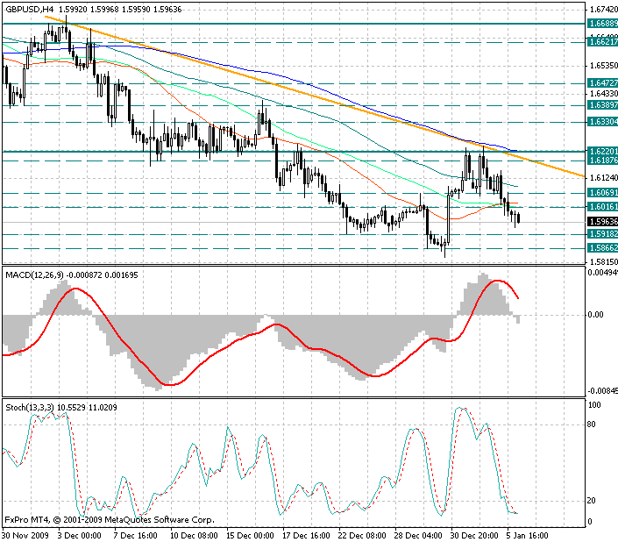Click the 10 Dec 08:00 time label
Image resolution: width=618 pixels, height=542 pixels.
(x=194, y=536)
